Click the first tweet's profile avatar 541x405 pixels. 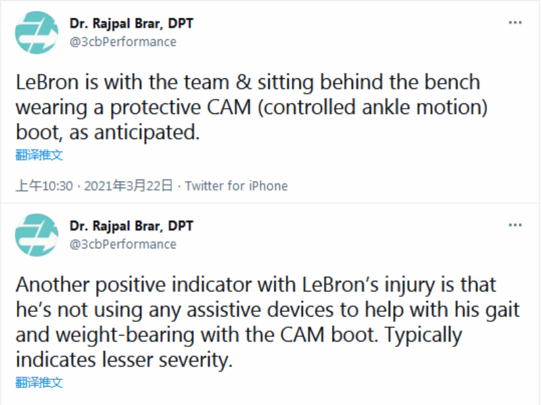click(37, 32)
